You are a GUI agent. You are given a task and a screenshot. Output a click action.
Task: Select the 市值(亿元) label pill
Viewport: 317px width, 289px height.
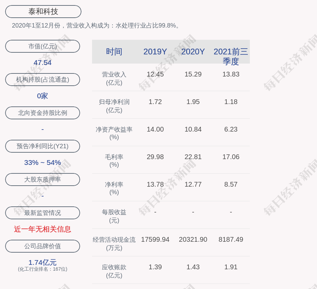pyautogui.click(x=43, y=46)
